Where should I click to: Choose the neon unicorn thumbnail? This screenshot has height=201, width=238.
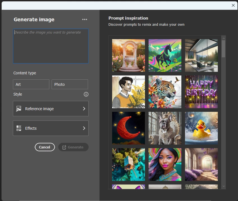(165, 55)
